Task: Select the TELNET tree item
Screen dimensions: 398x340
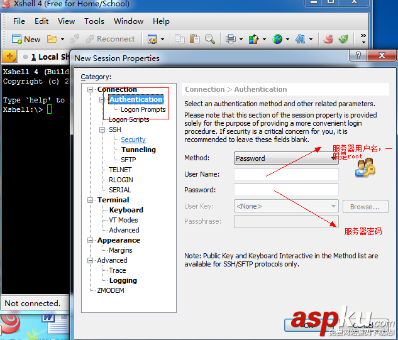Action: (120, 170)
